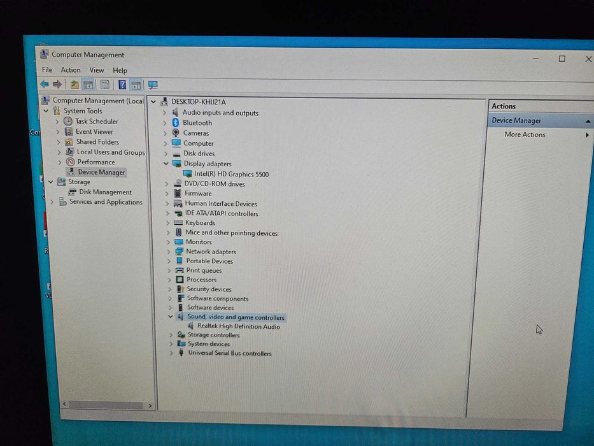Collapse the Device Manager actions header
The width and height of the screenshot is (594, 446).
(588, 121)
